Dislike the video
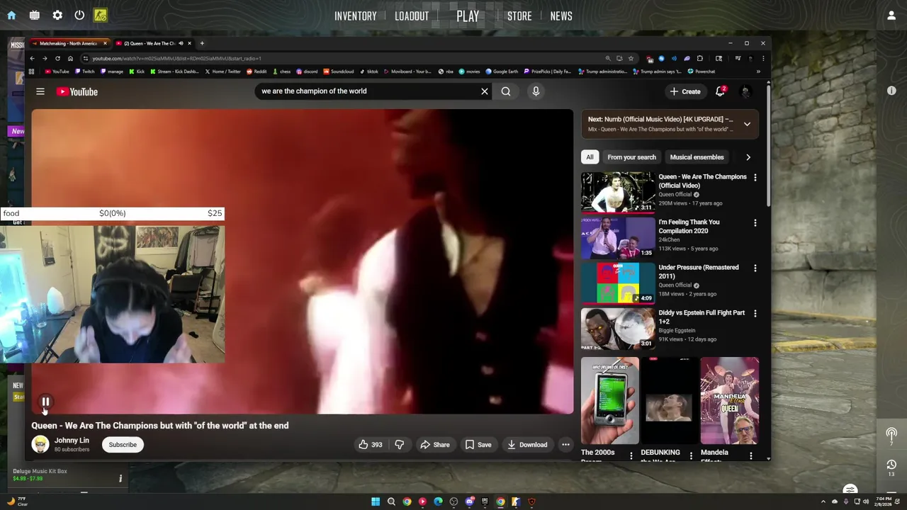Viewport: 907px width, 510px height. pos(400,445)
